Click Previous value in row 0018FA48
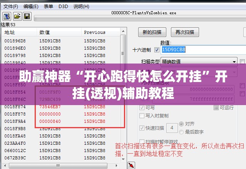Image resolution: width=246 pixels, height=169 pixels. (95, 136)
